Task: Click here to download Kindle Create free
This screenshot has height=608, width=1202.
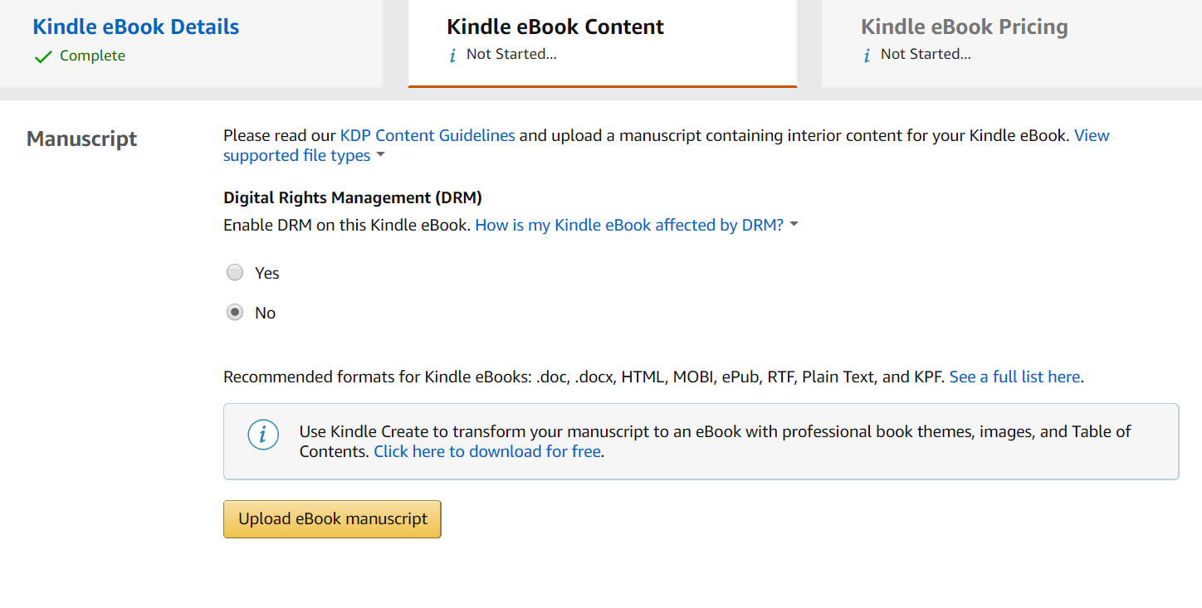Action: tap(487, 452)
